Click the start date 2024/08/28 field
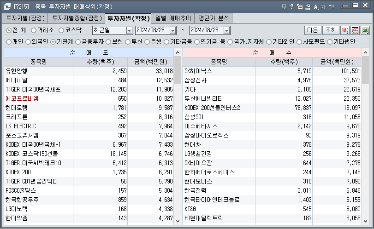The image size is (374, 229). tap(153, 30)
